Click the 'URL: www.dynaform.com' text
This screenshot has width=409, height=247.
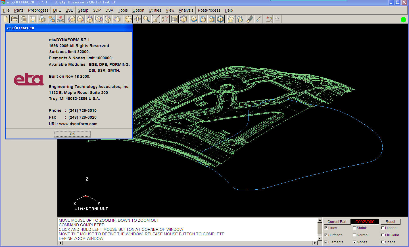(73, 124)
